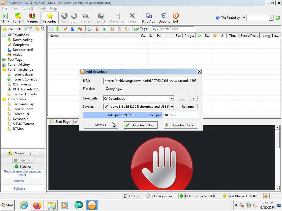
Task: Click the Preview toolbar icon
Action: point(86,18)
